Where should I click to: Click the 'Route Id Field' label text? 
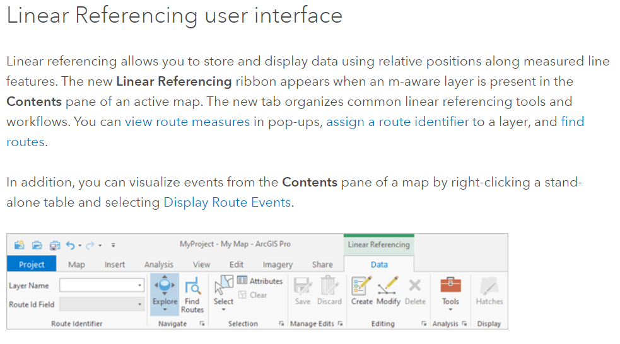32,304
